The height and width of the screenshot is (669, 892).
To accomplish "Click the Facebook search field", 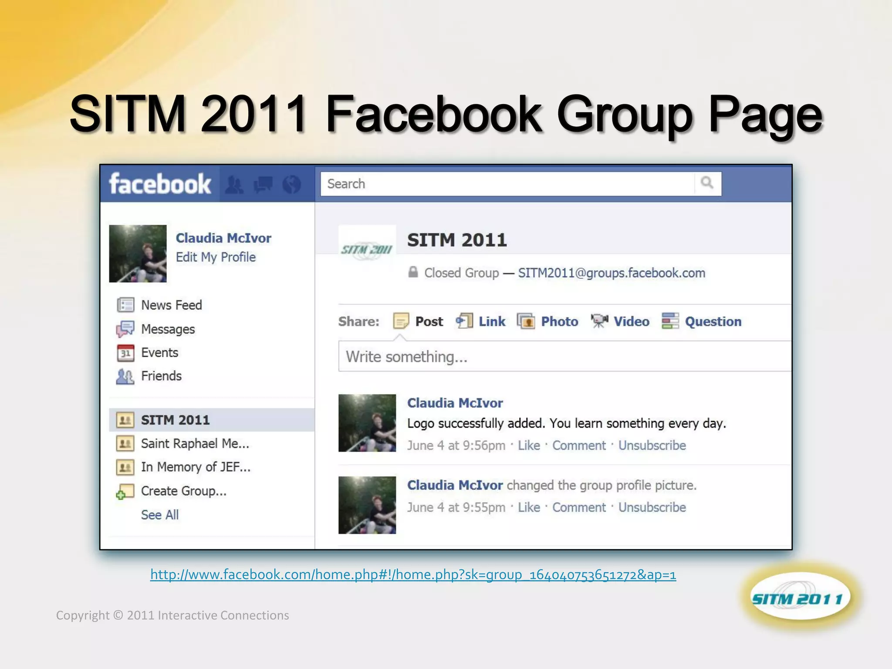I will click(x=505, y=184).
